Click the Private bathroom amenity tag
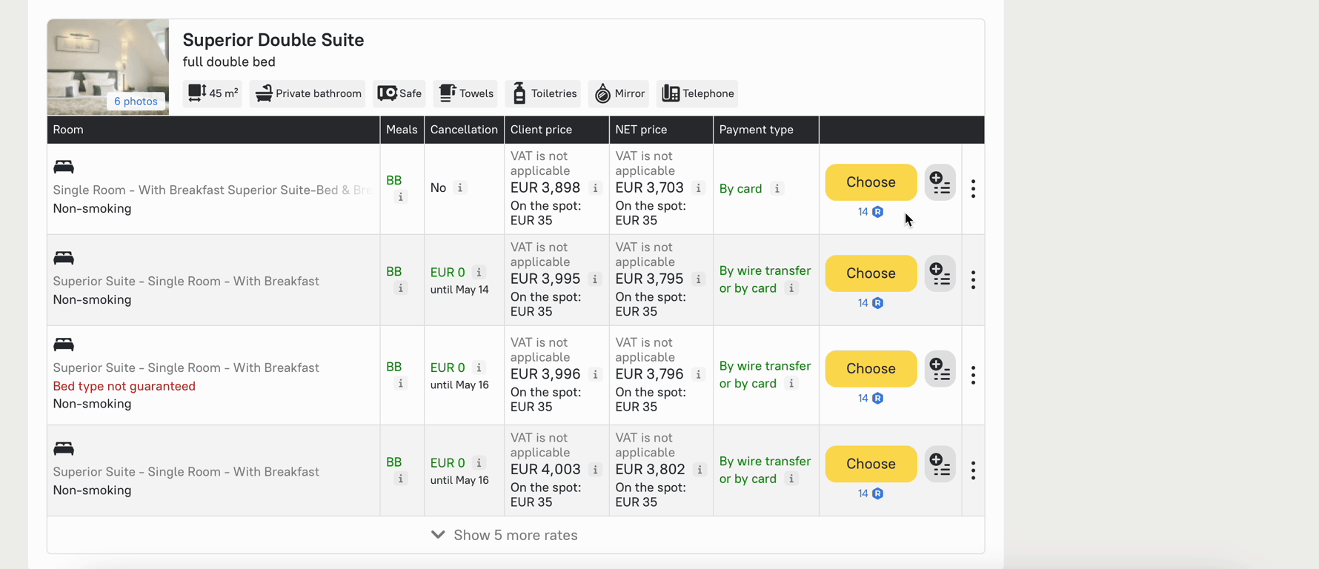The width and height of the screenshot is (1319, 569). point(308,93)
